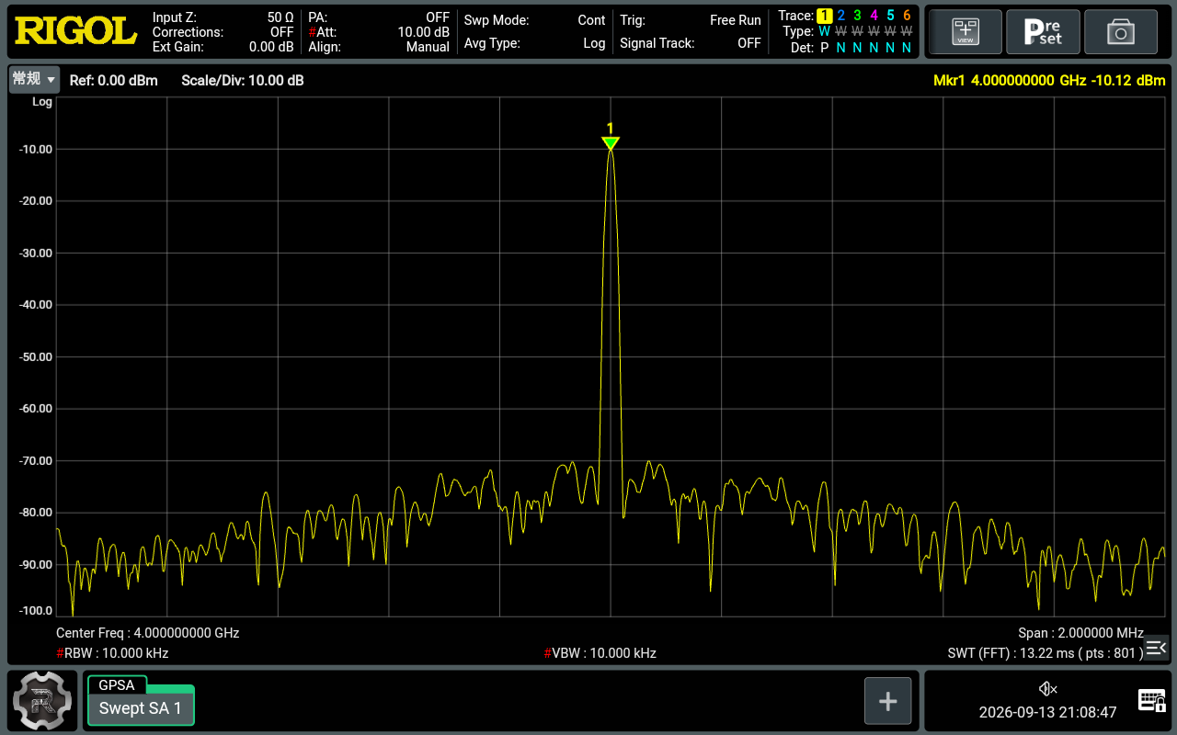Select trace number 2
This screenshot has height=735, width=1177.
click(x=840, y=16)
